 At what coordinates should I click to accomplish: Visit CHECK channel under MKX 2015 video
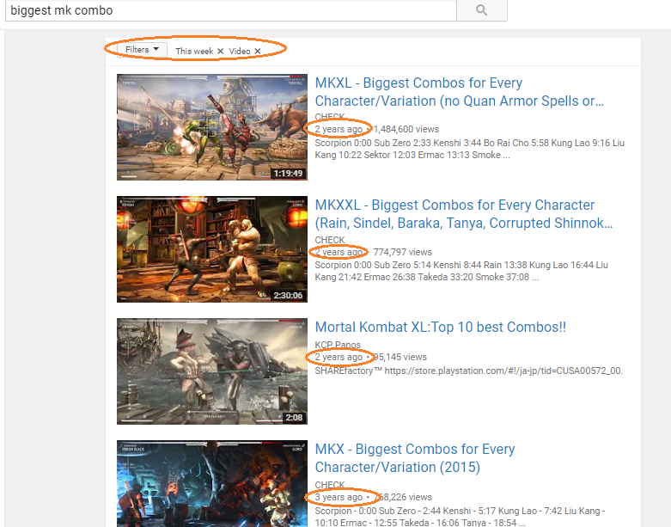[330, 485]
